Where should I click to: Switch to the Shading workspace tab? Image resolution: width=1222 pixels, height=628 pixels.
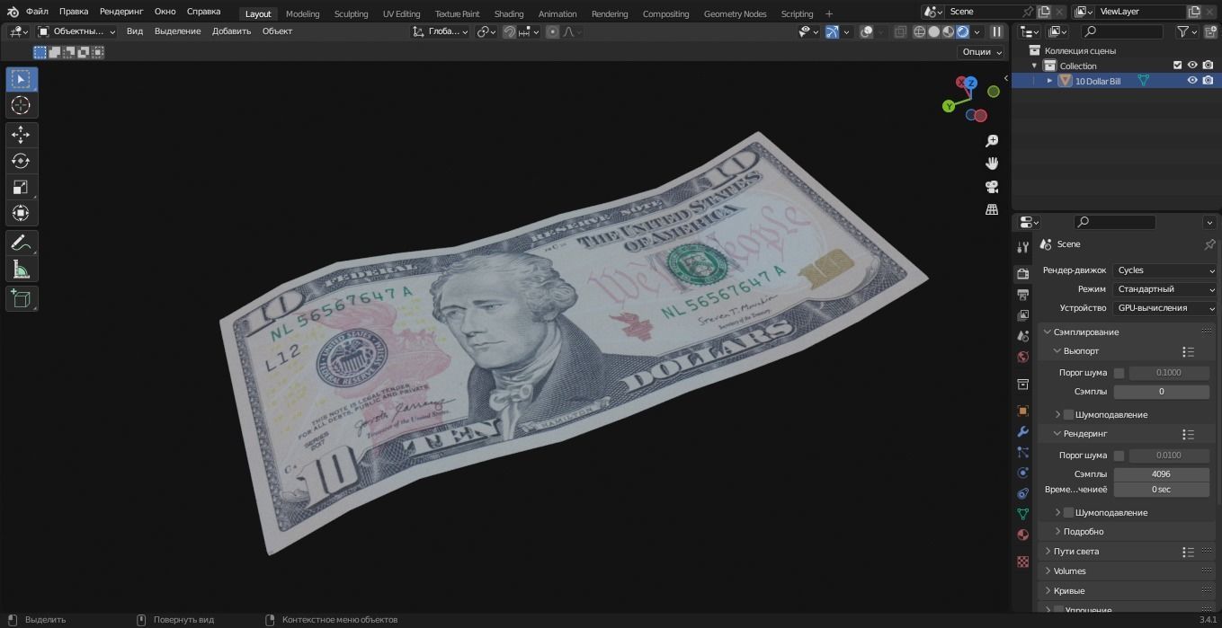point(509,13)
